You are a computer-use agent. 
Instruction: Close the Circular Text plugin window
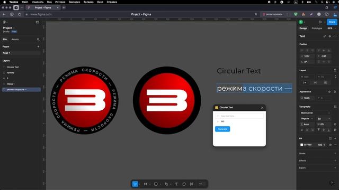[x=262, y=108]
